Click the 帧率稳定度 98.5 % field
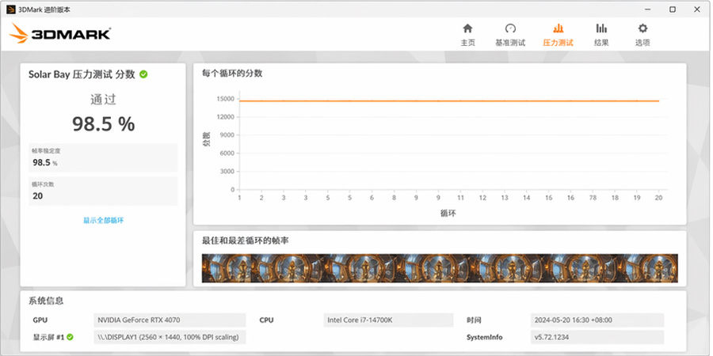Screen dimensions: 713x356 103,157
